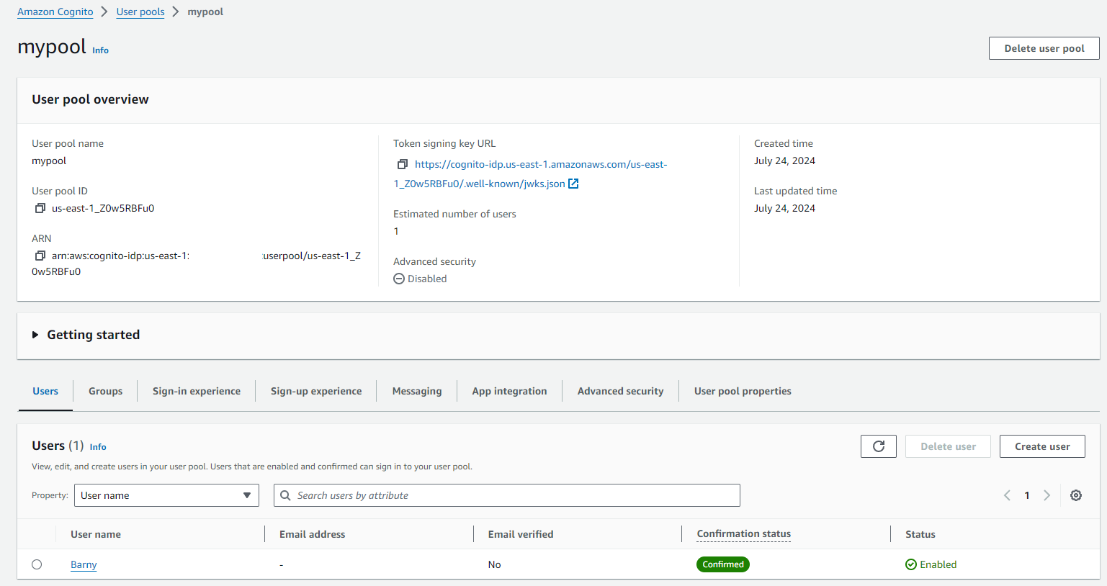Click the User name column header
Viewport: 1107px width, 586px height.
click(96, 534)
